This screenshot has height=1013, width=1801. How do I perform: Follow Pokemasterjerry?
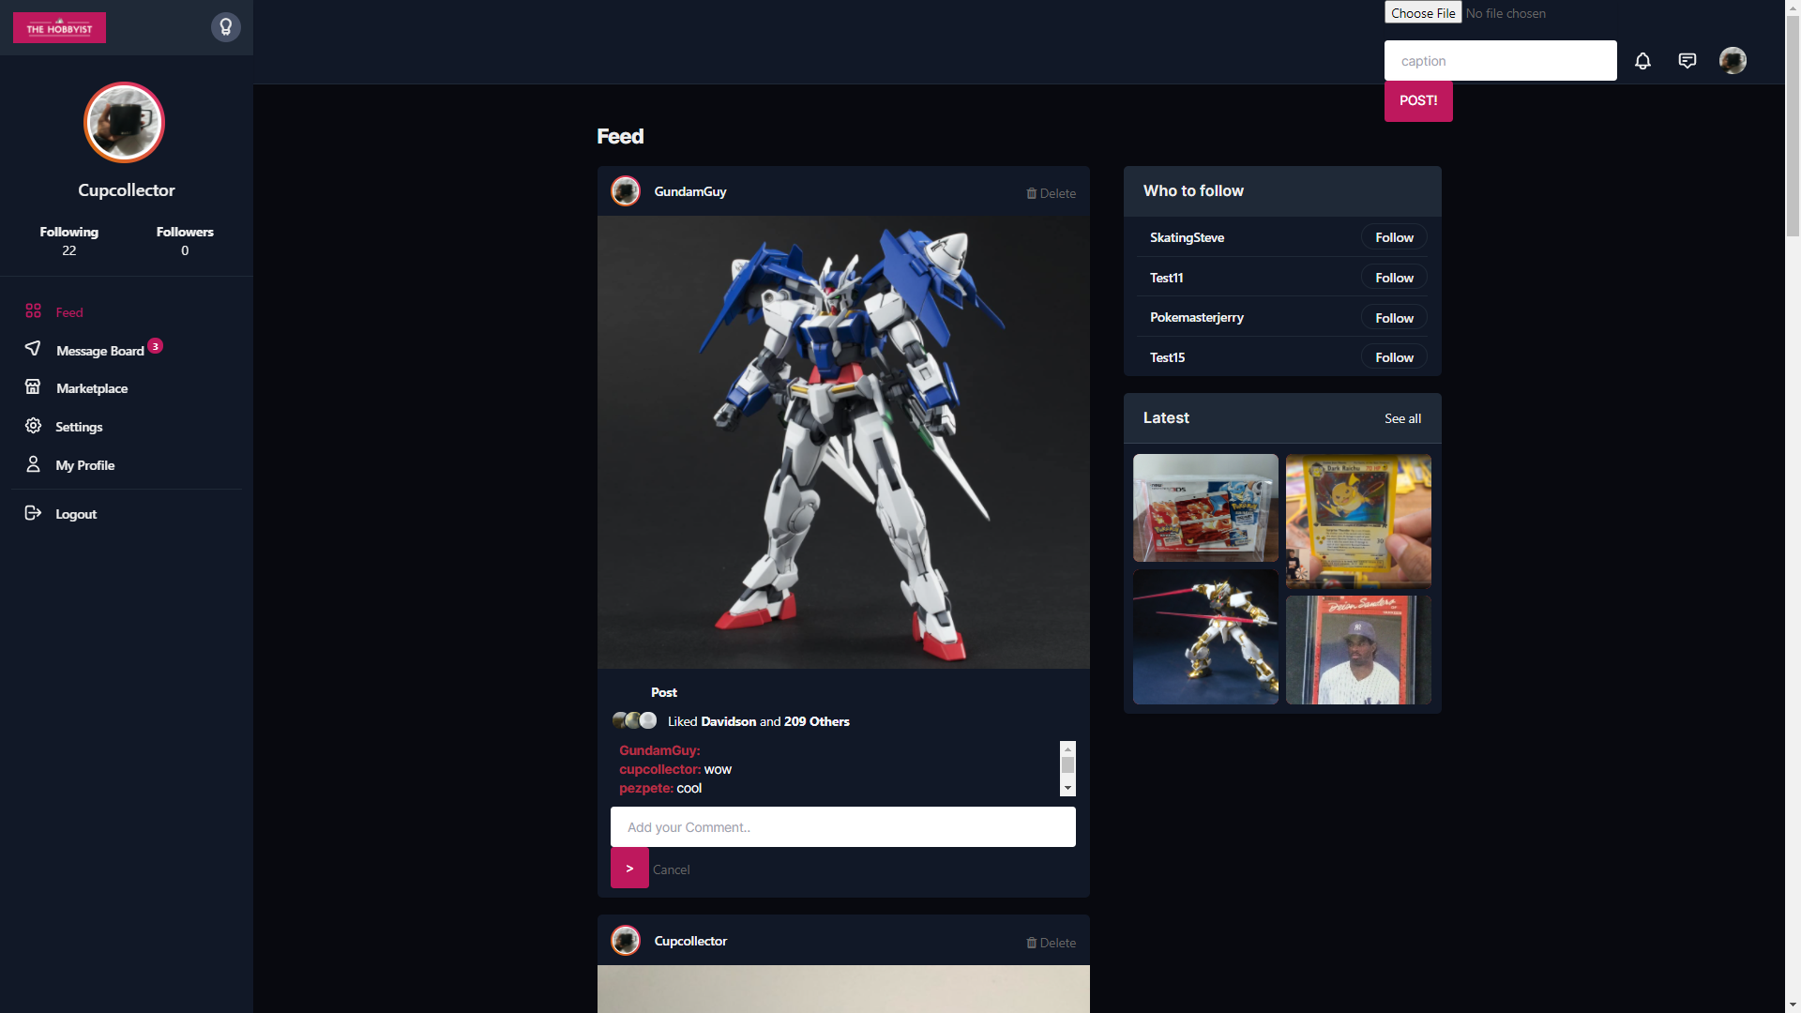[1394, 318]
